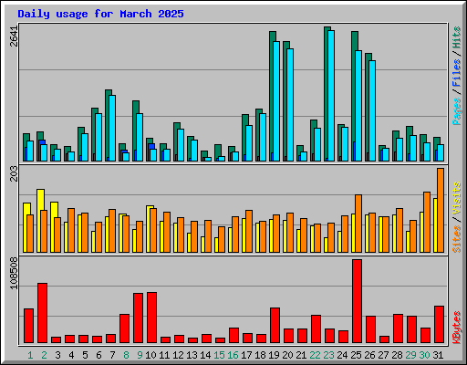Select the red KBytes bar for day 31
The height and width of the screenshot is (365, 467).
(x=439, y=325)
